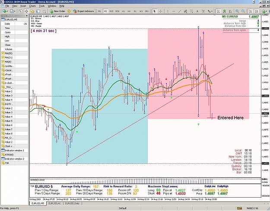Open the Window menu
This screenshot has width=270, height=211.
52,6
